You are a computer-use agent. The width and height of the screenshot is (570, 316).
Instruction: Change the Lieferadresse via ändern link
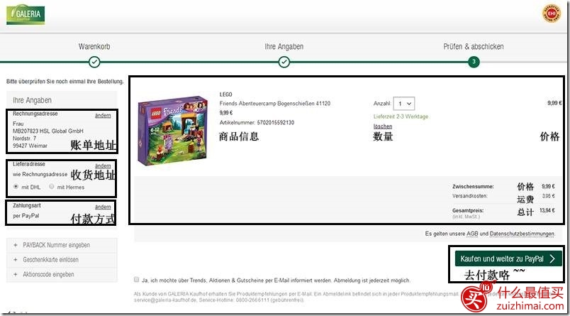(103, 166)
